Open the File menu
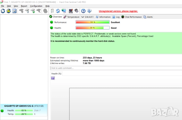The width and height of the screenshot is (182, 120). [3, 6]
